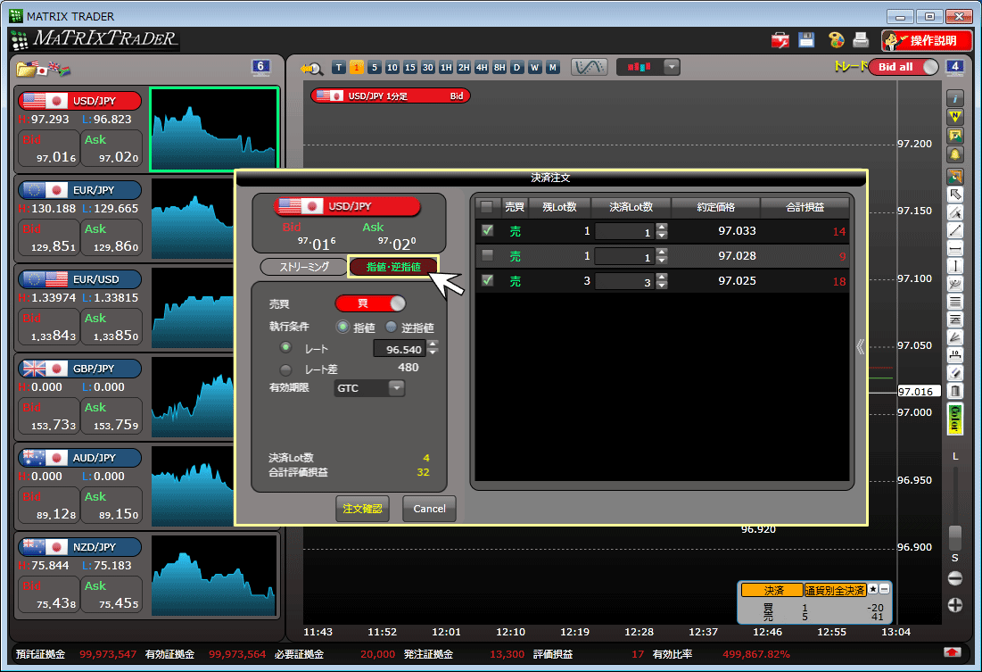Click the zoom out minus icon
This screenshot has width=982, height=672.
(954, 578)
